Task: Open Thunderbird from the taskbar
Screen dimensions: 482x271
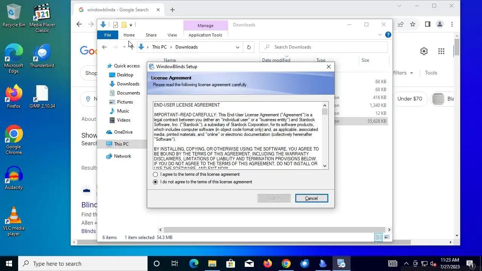Action: point(304,263)
